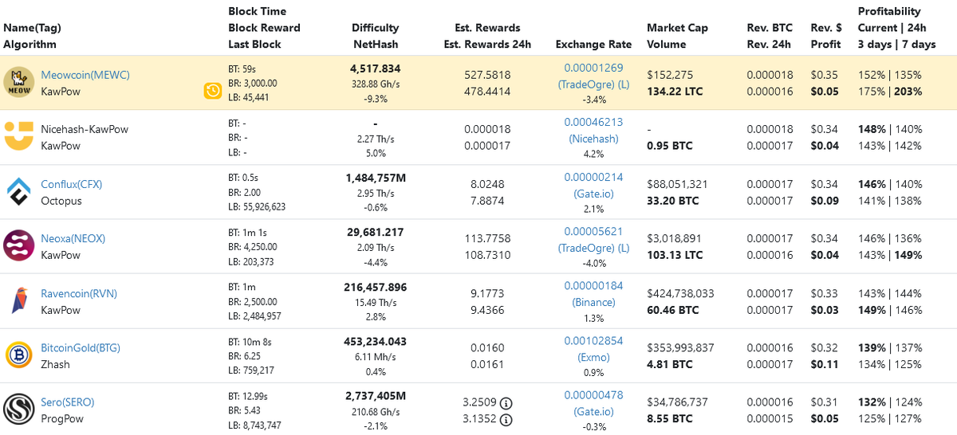Open the Neoxa(NEOX) coin link
The image size is (957, 435).
[x=73, y=238]
